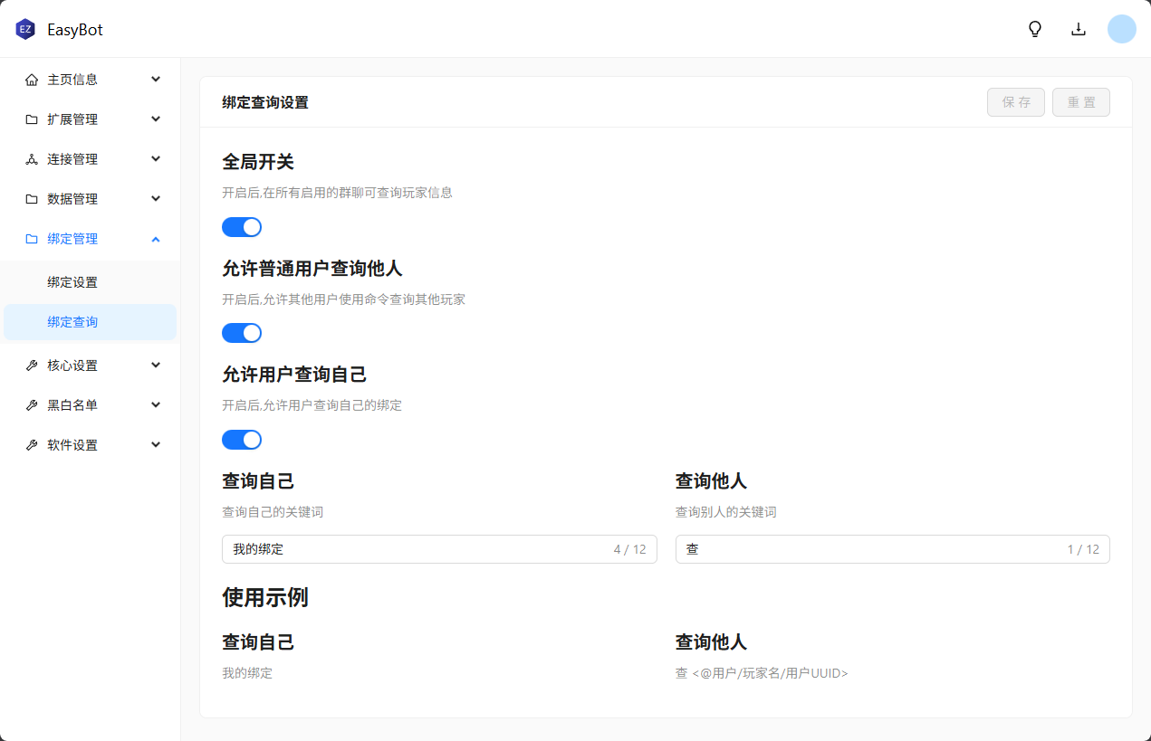1151x741 pixels.
Task: Select the 绑定查询 submenu item
Action: pos(72,322)
